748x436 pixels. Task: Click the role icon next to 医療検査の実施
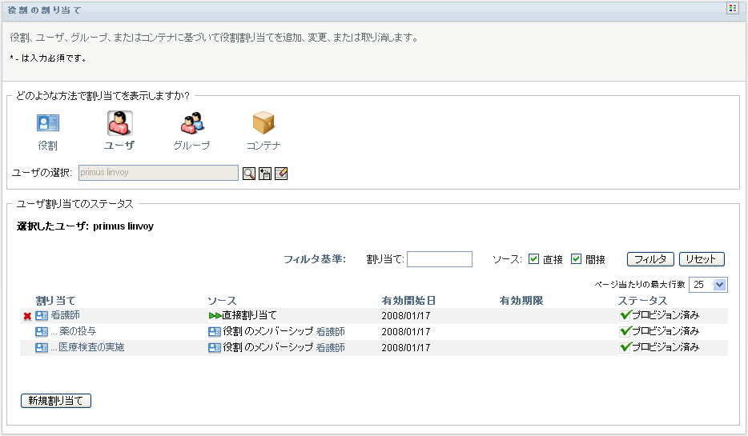(x=42, y=347)
